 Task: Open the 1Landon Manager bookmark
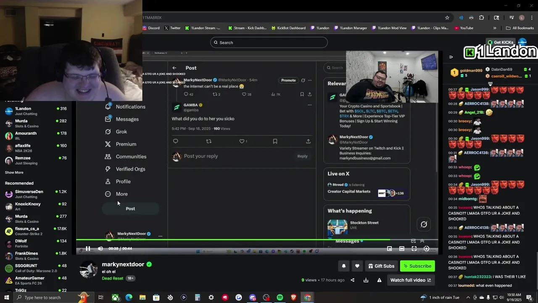tap(351, 28)
